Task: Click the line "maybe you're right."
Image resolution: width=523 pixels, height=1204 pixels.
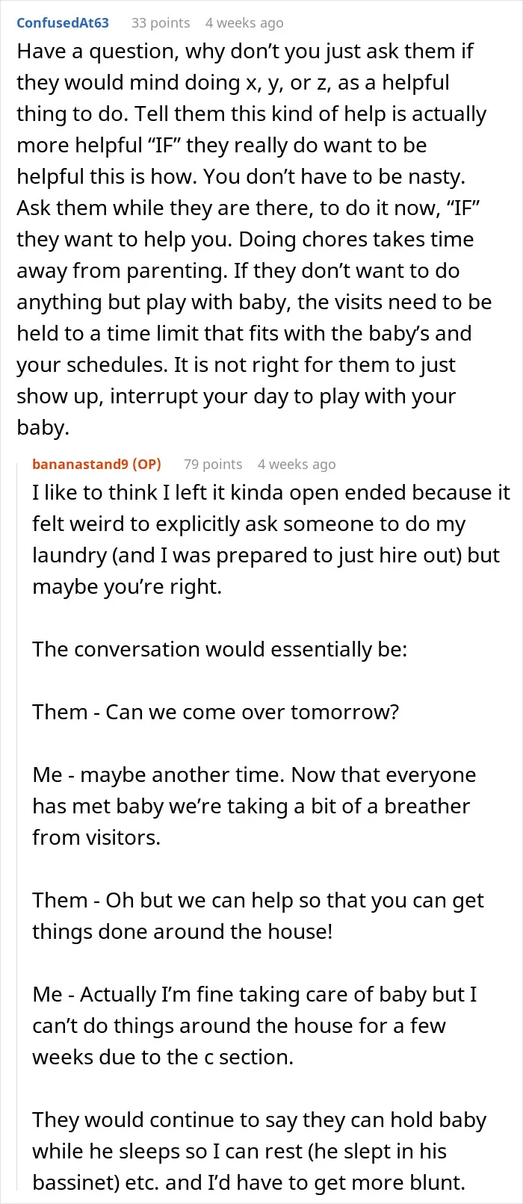Action: tap(127, 587)
